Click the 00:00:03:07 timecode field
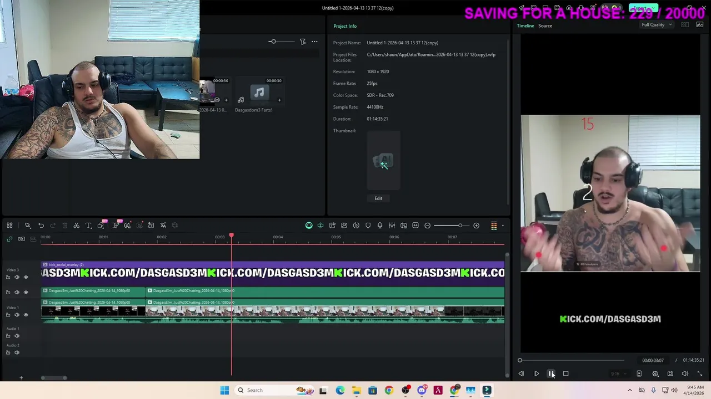The width and height of the screenshot is (711, 399). click(653, 360)
